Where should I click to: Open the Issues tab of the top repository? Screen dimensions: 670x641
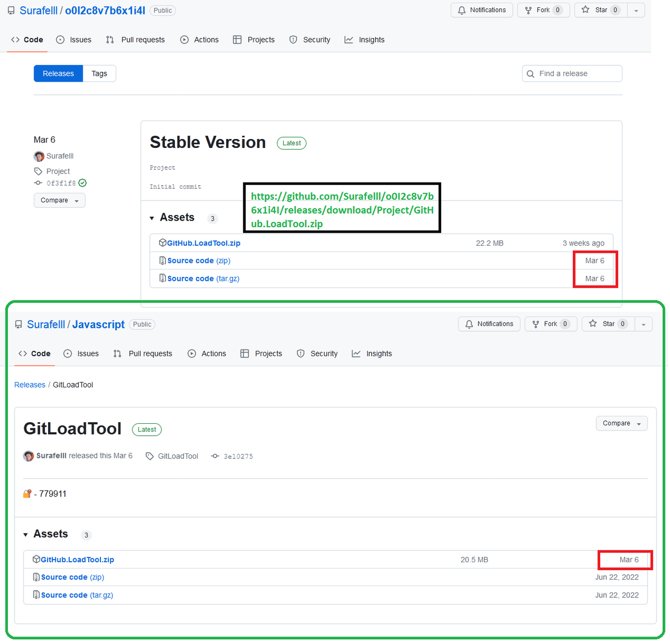[74, 40]
